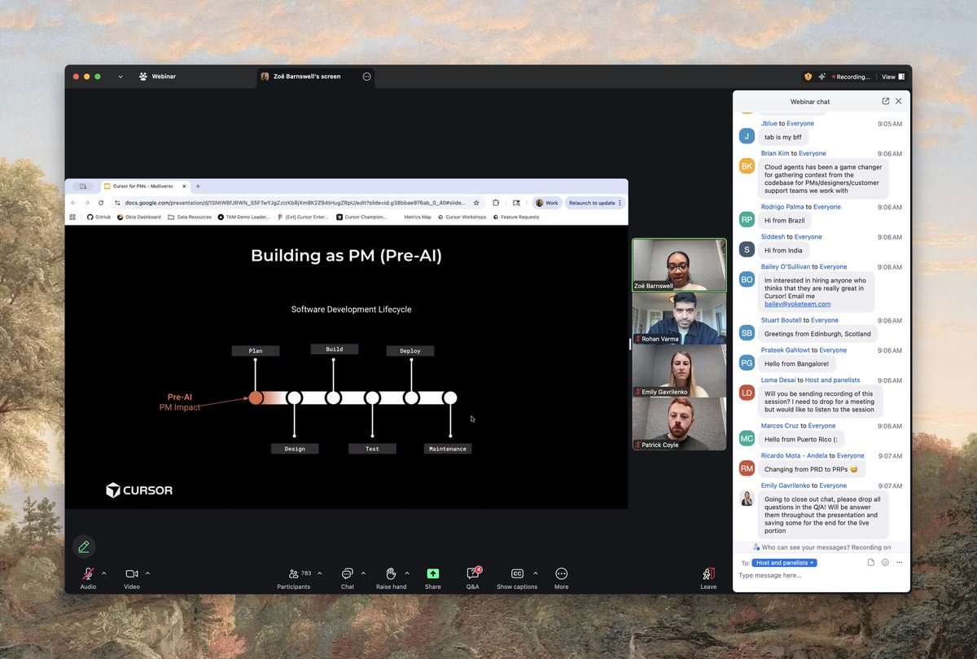The height and width of the screenshot is (659, 977).
Task: Open Okta Dashboard bookmark in shared Chrome
Action: (138, 217)
